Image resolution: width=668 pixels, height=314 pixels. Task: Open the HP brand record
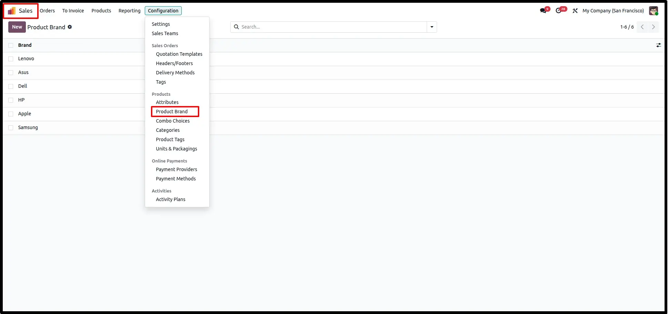click(21, 100)
